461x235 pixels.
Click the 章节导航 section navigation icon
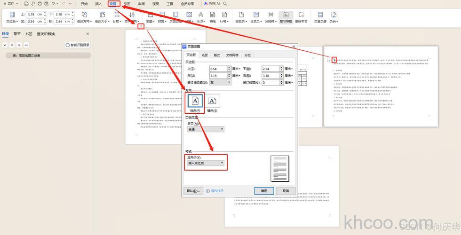click(286, 18)
